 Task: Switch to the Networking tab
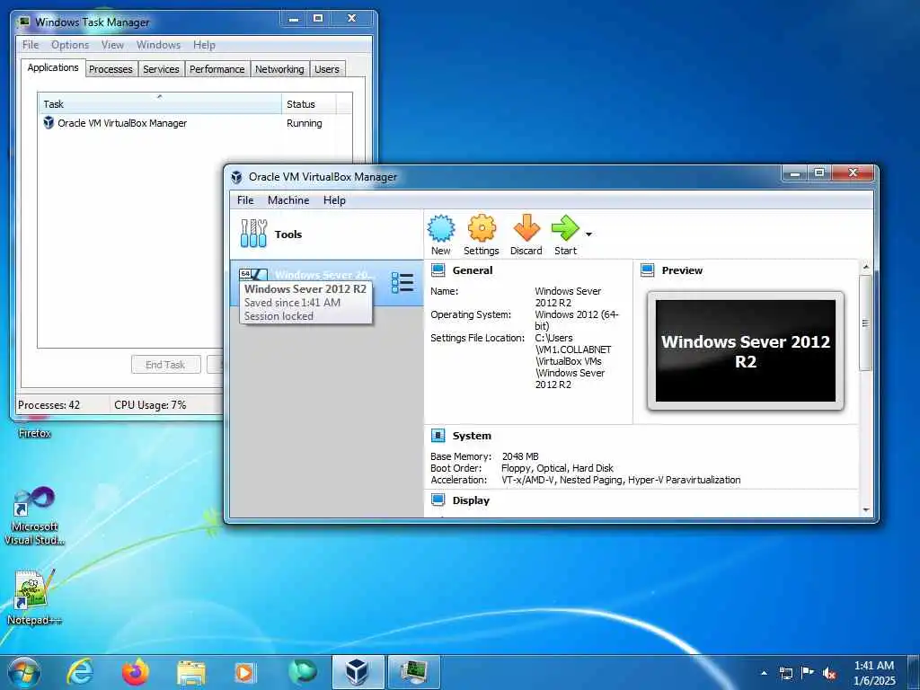(279, 68)
